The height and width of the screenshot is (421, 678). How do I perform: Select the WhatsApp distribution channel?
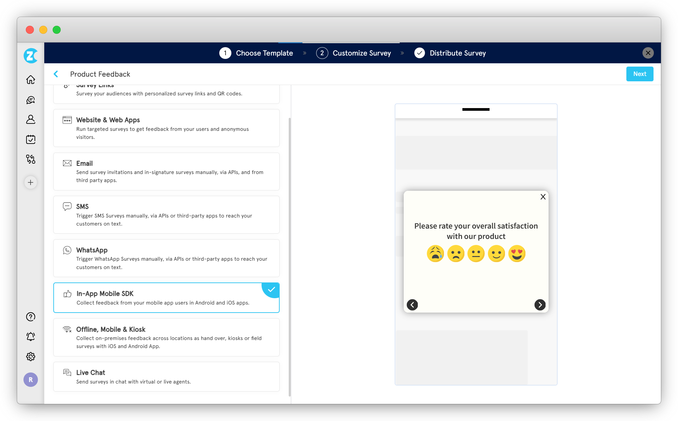pyautogui.click(x=166, y=258)
